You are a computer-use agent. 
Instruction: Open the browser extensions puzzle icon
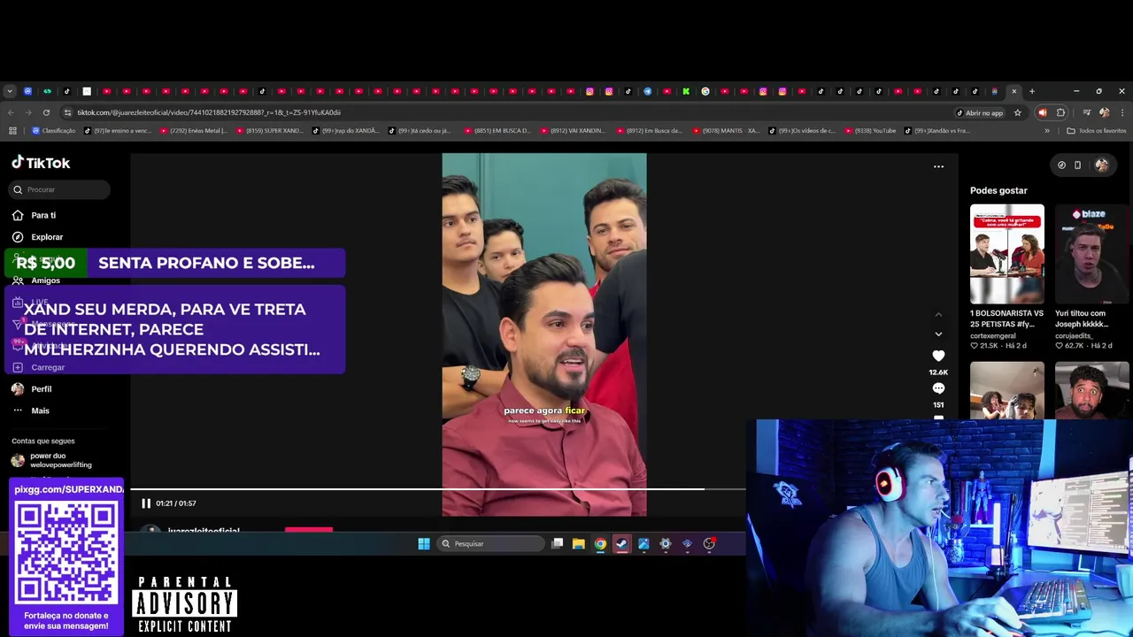1060,112
